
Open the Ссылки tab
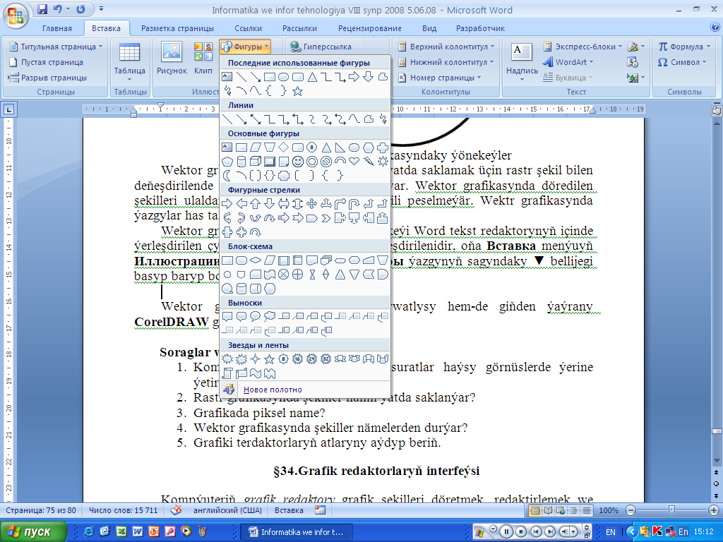point(248,28)
